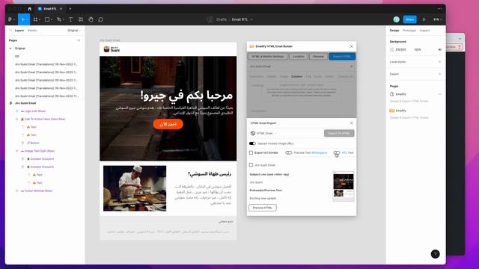Click the drafts owner avatar icon
The image size is (479, 269).
pyautogui.click(x=210, y=19)
